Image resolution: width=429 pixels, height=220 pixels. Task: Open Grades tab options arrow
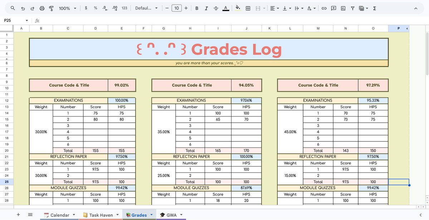151,215
